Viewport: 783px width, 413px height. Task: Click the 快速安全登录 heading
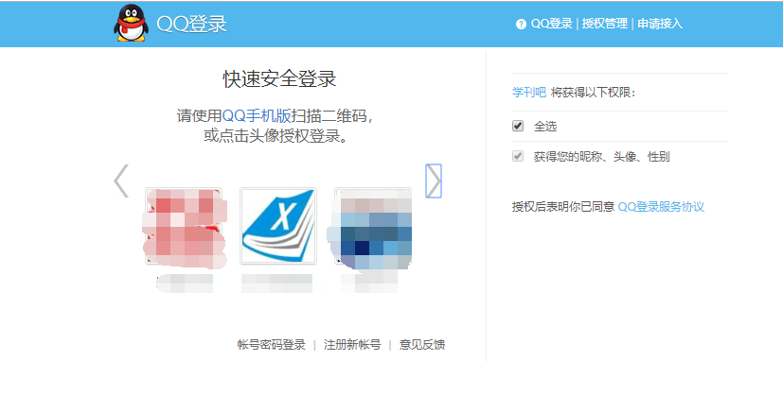(279, 78)
